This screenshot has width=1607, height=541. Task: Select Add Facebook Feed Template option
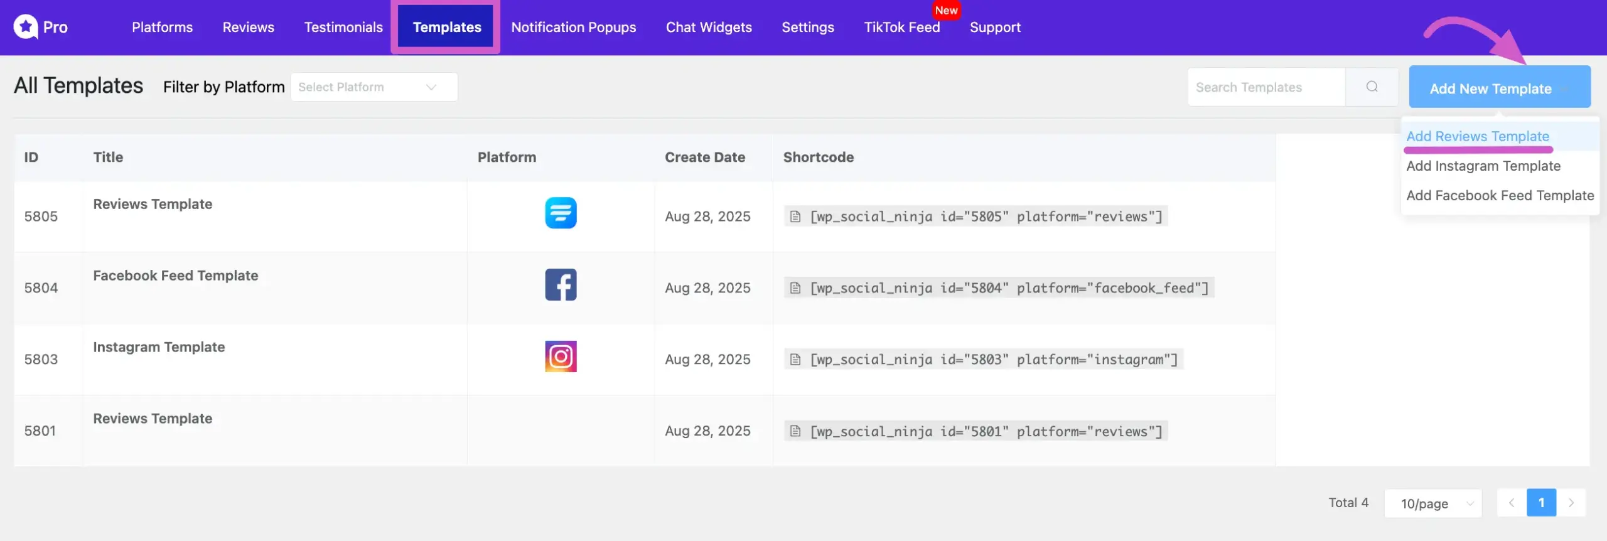click(x=1500, y=195)
